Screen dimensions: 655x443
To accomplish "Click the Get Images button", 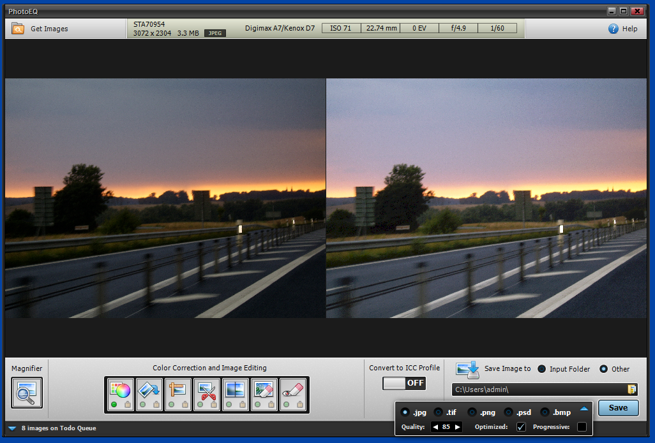I will pyautogui.click(x=40, y=29).
